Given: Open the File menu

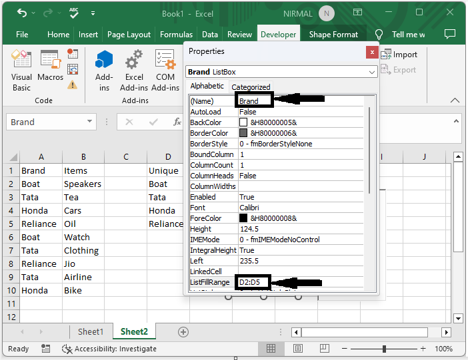Looking at the screenshot, I should (22, 35).
